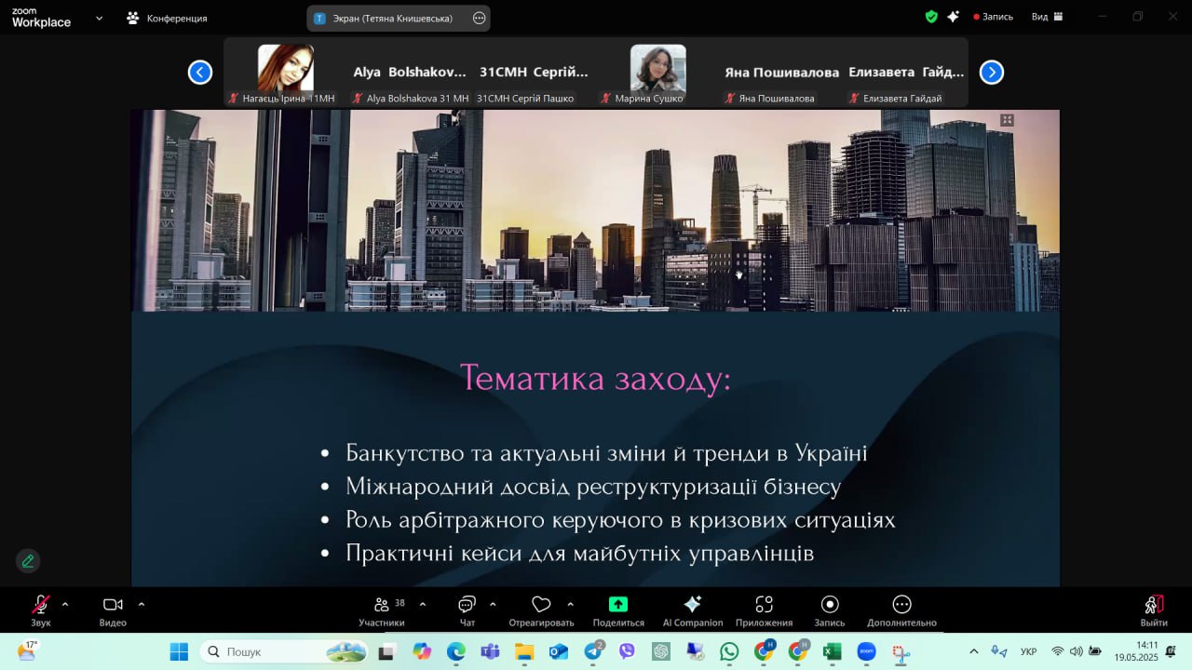Open the Приложения apps panel

point(764,610)
